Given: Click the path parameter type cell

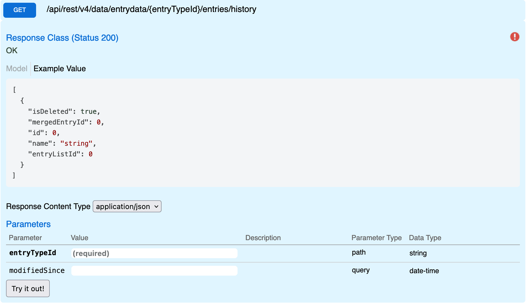Looking at the screenshot, I should point(359,252).
